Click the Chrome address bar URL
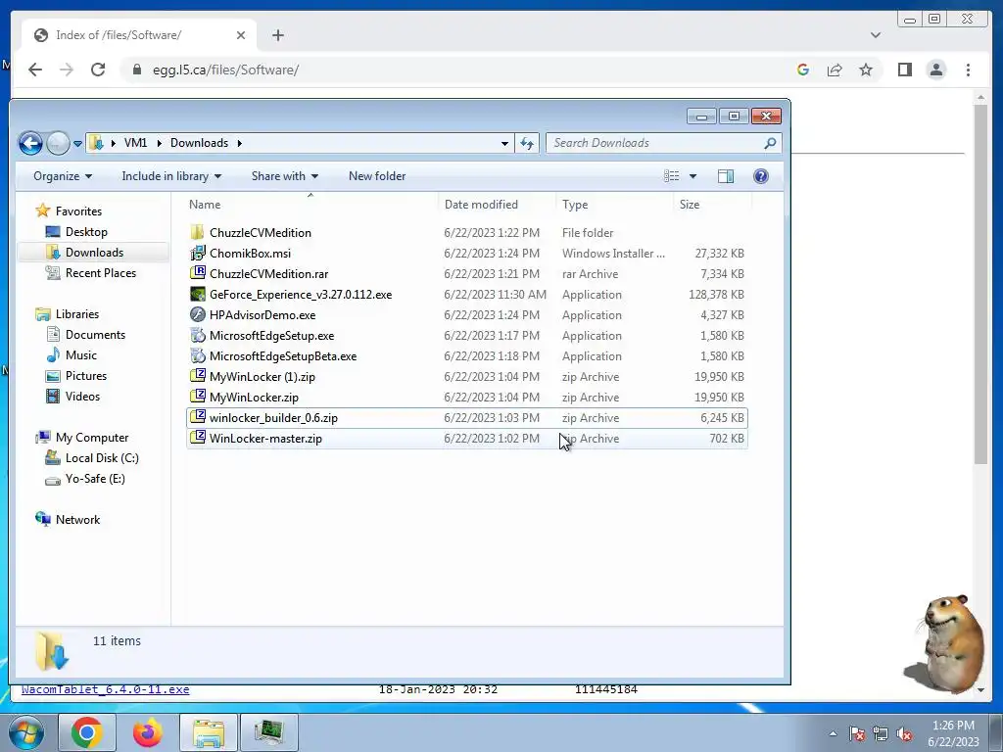The image size is (1003, 752). [225, 70]
